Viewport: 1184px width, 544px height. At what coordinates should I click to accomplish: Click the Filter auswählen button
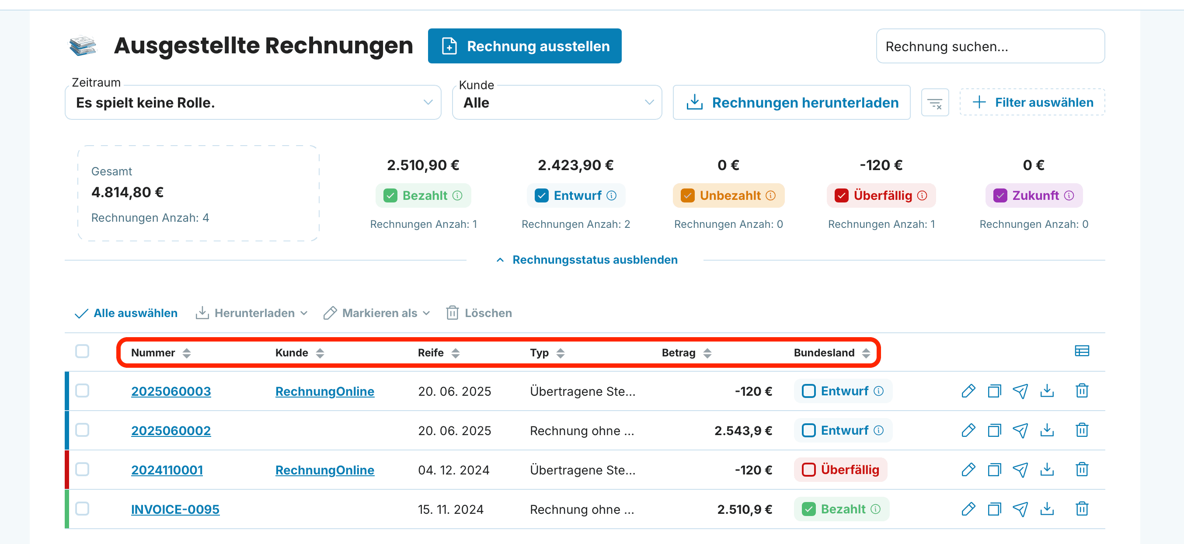click(1032, 102)
